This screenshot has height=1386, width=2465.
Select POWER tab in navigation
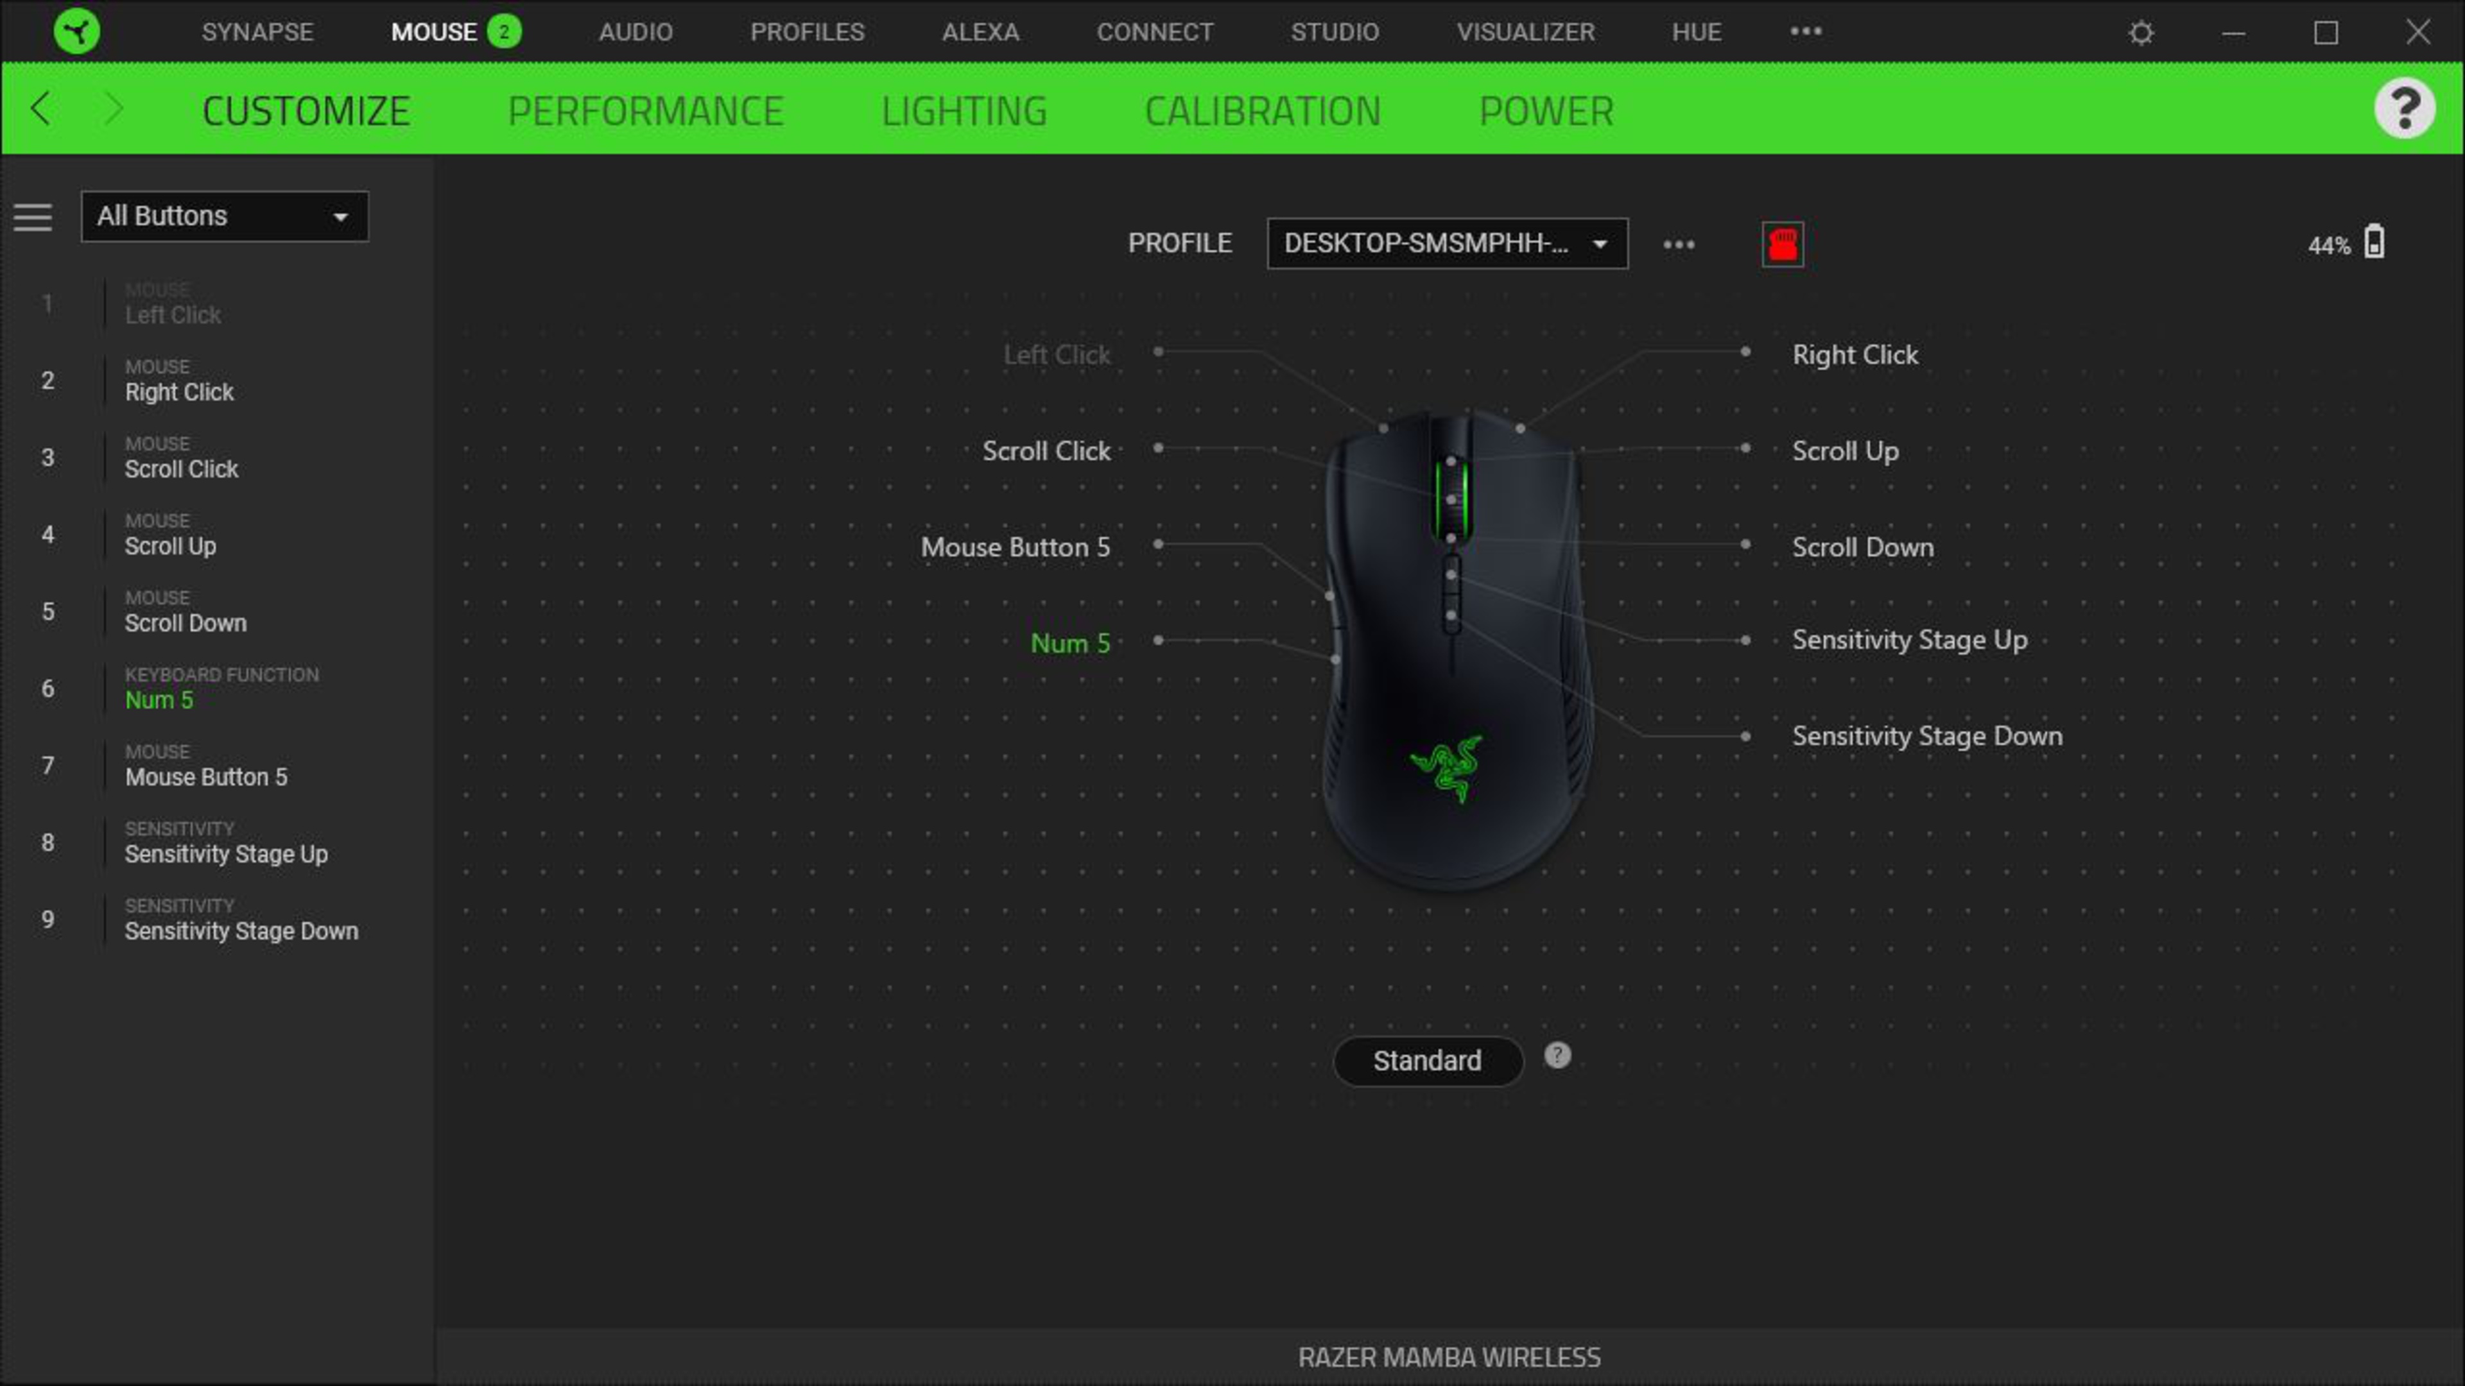pos(1544,108)
